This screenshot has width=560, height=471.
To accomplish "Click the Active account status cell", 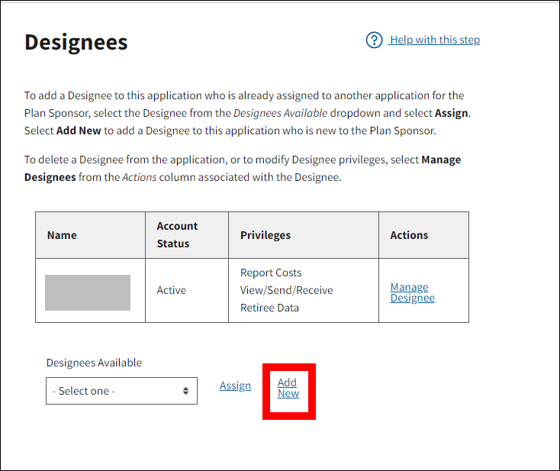I will click(171, 290).
